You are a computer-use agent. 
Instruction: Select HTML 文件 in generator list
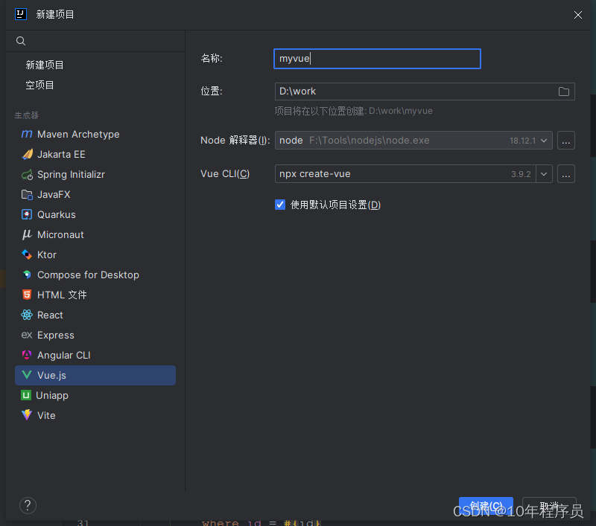[x=95, y=295]
